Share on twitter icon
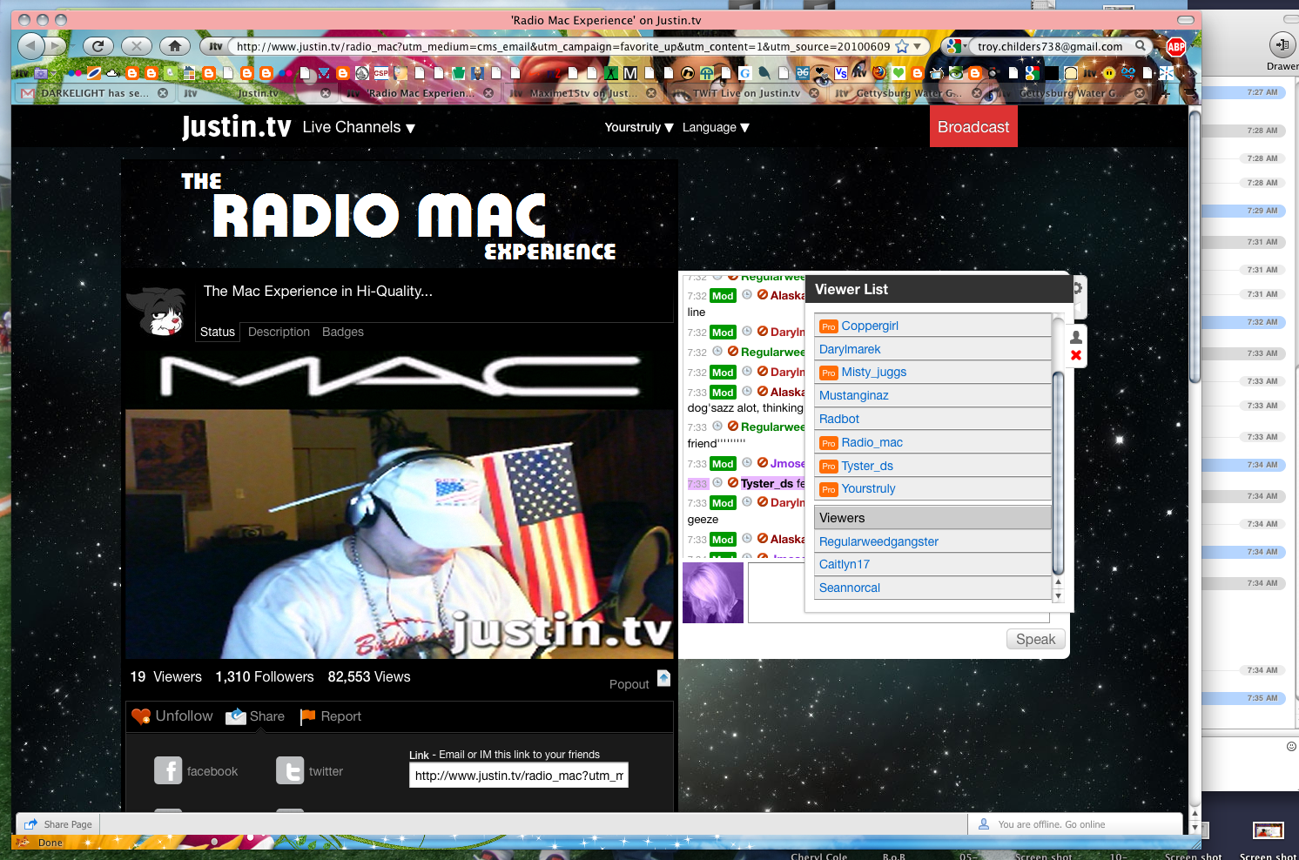The width and height of the screenshot is (1299, 860). pos(290,770)
